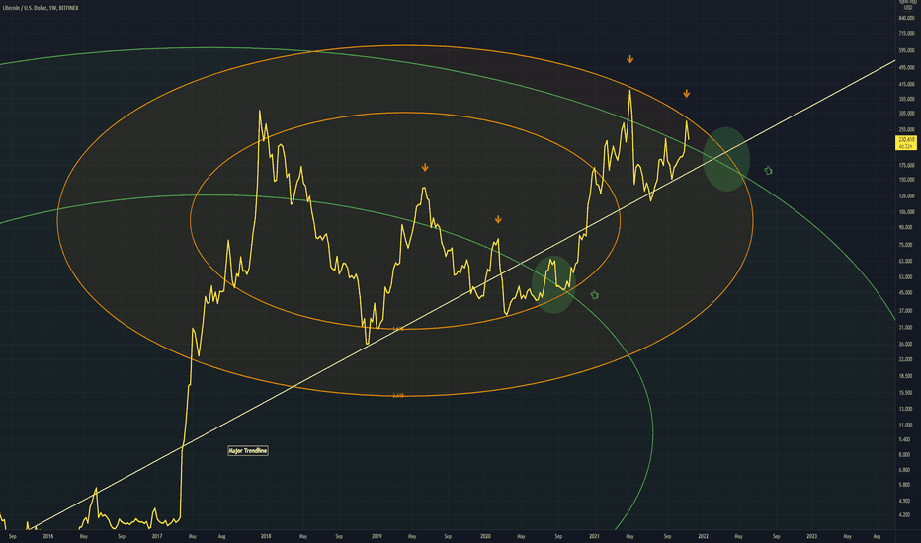Click the 2016 label on the time axis
921x543 pixels.
pos(48,536)
